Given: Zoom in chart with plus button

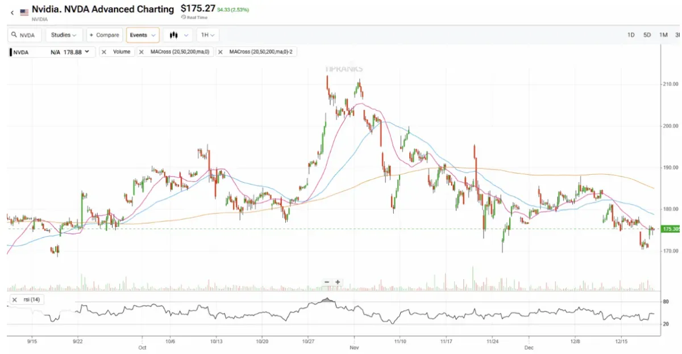Looking at the screenshot, I should 338,282.
